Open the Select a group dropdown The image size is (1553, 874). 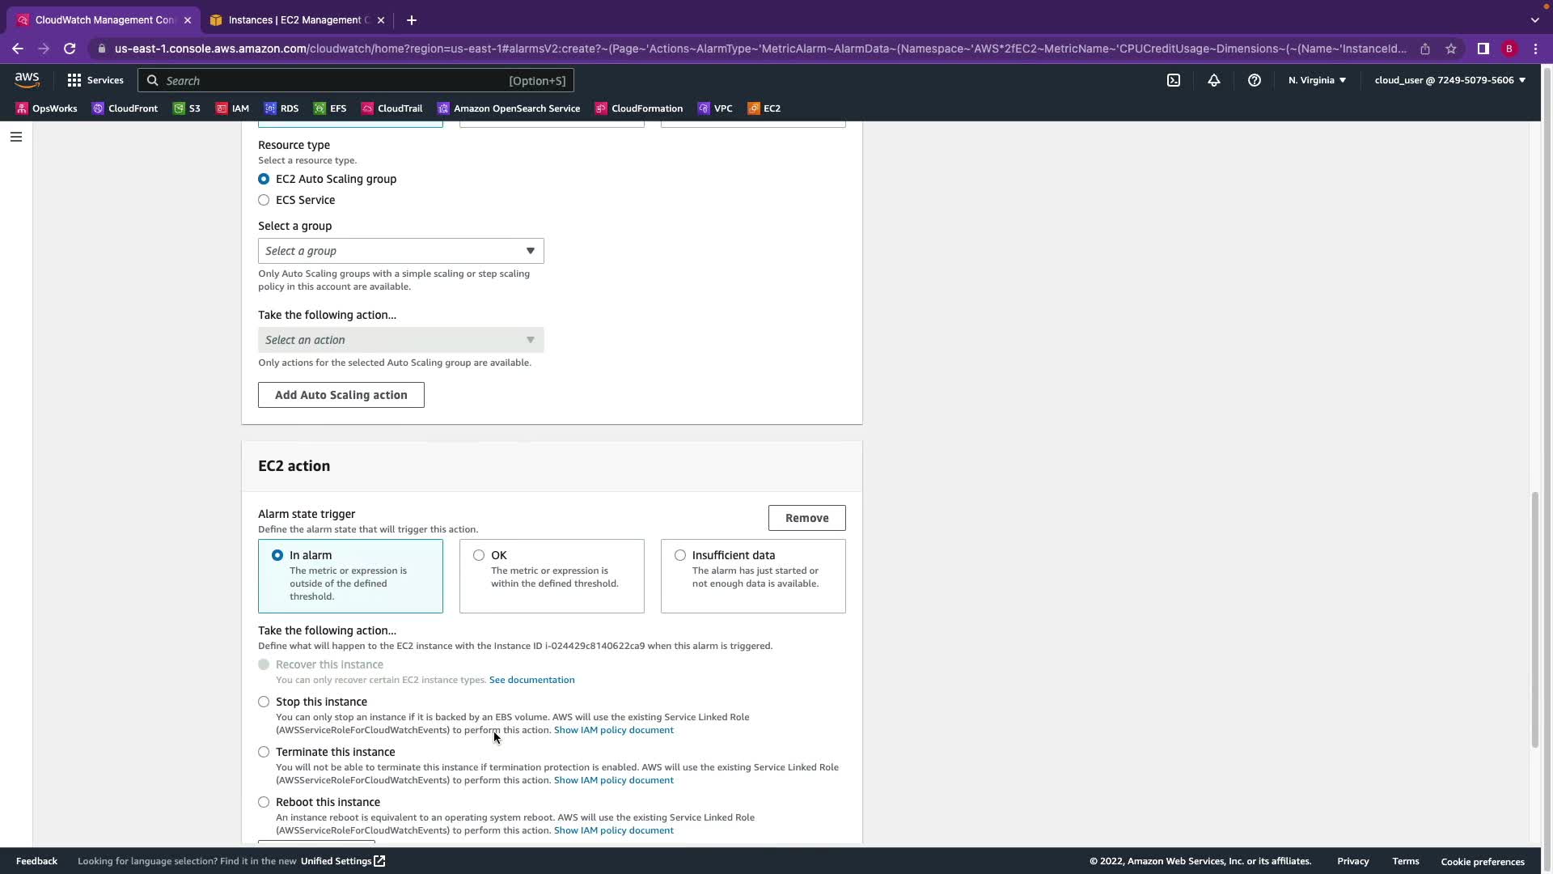[400, 251]
